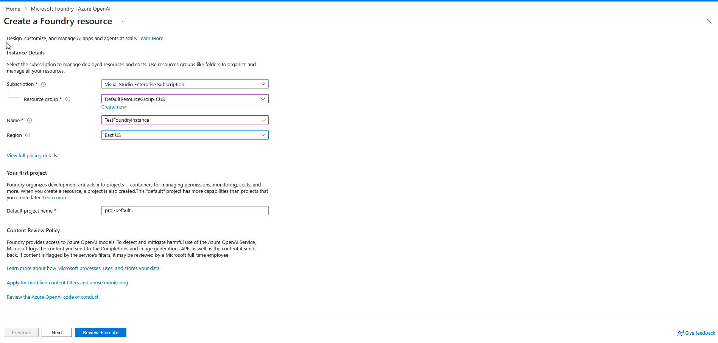Click the Next button
The height and width of the screenshot is (343, 718).
click(x=57, y=332)
